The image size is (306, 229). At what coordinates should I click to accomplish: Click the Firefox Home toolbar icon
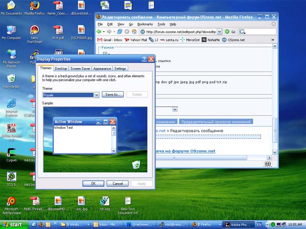point(134,32)
